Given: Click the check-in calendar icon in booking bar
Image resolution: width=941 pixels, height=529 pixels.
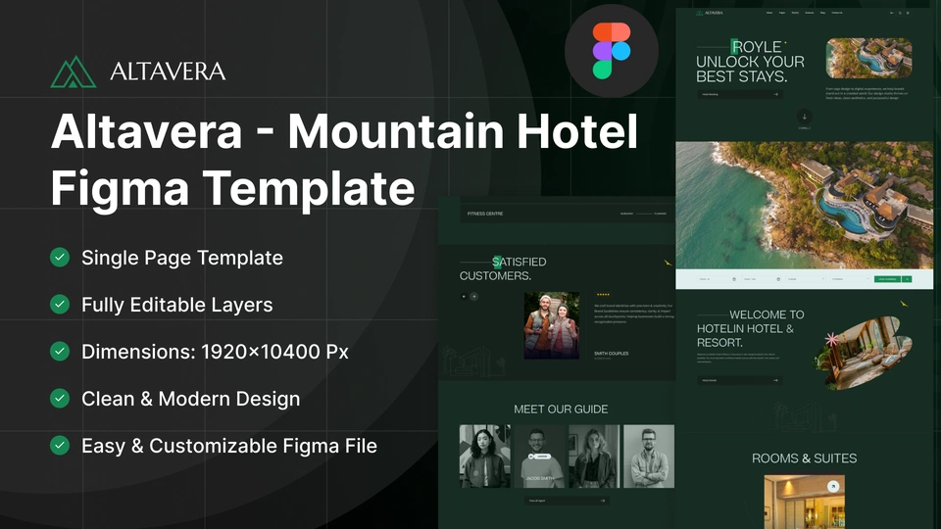Looking at the screenshot, I should tap(734, 279).
